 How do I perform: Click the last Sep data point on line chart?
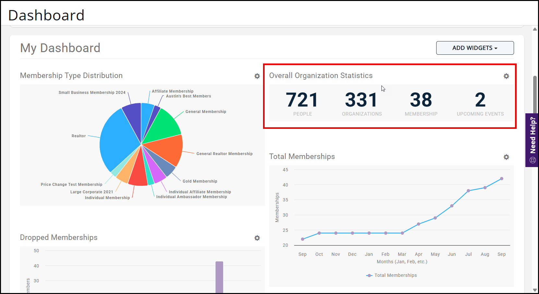coord(501,179)
